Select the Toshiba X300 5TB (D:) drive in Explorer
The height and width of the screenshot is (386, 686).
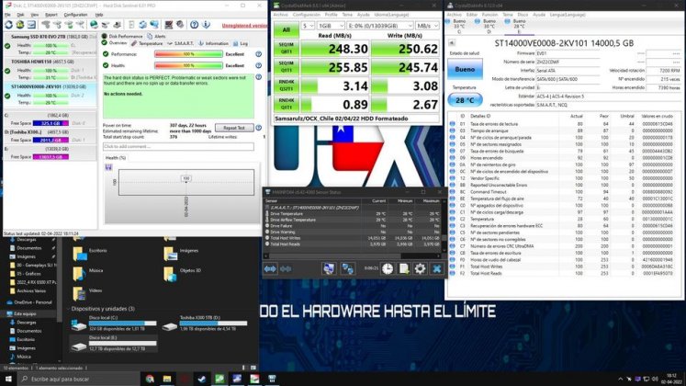point(205,323)
